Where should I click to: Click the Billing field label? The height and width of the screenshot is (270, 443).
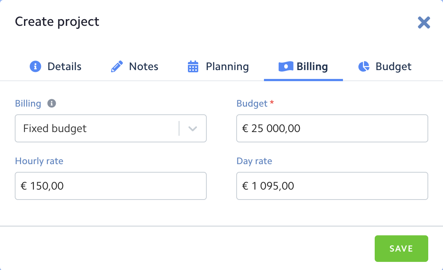[28, 103]
